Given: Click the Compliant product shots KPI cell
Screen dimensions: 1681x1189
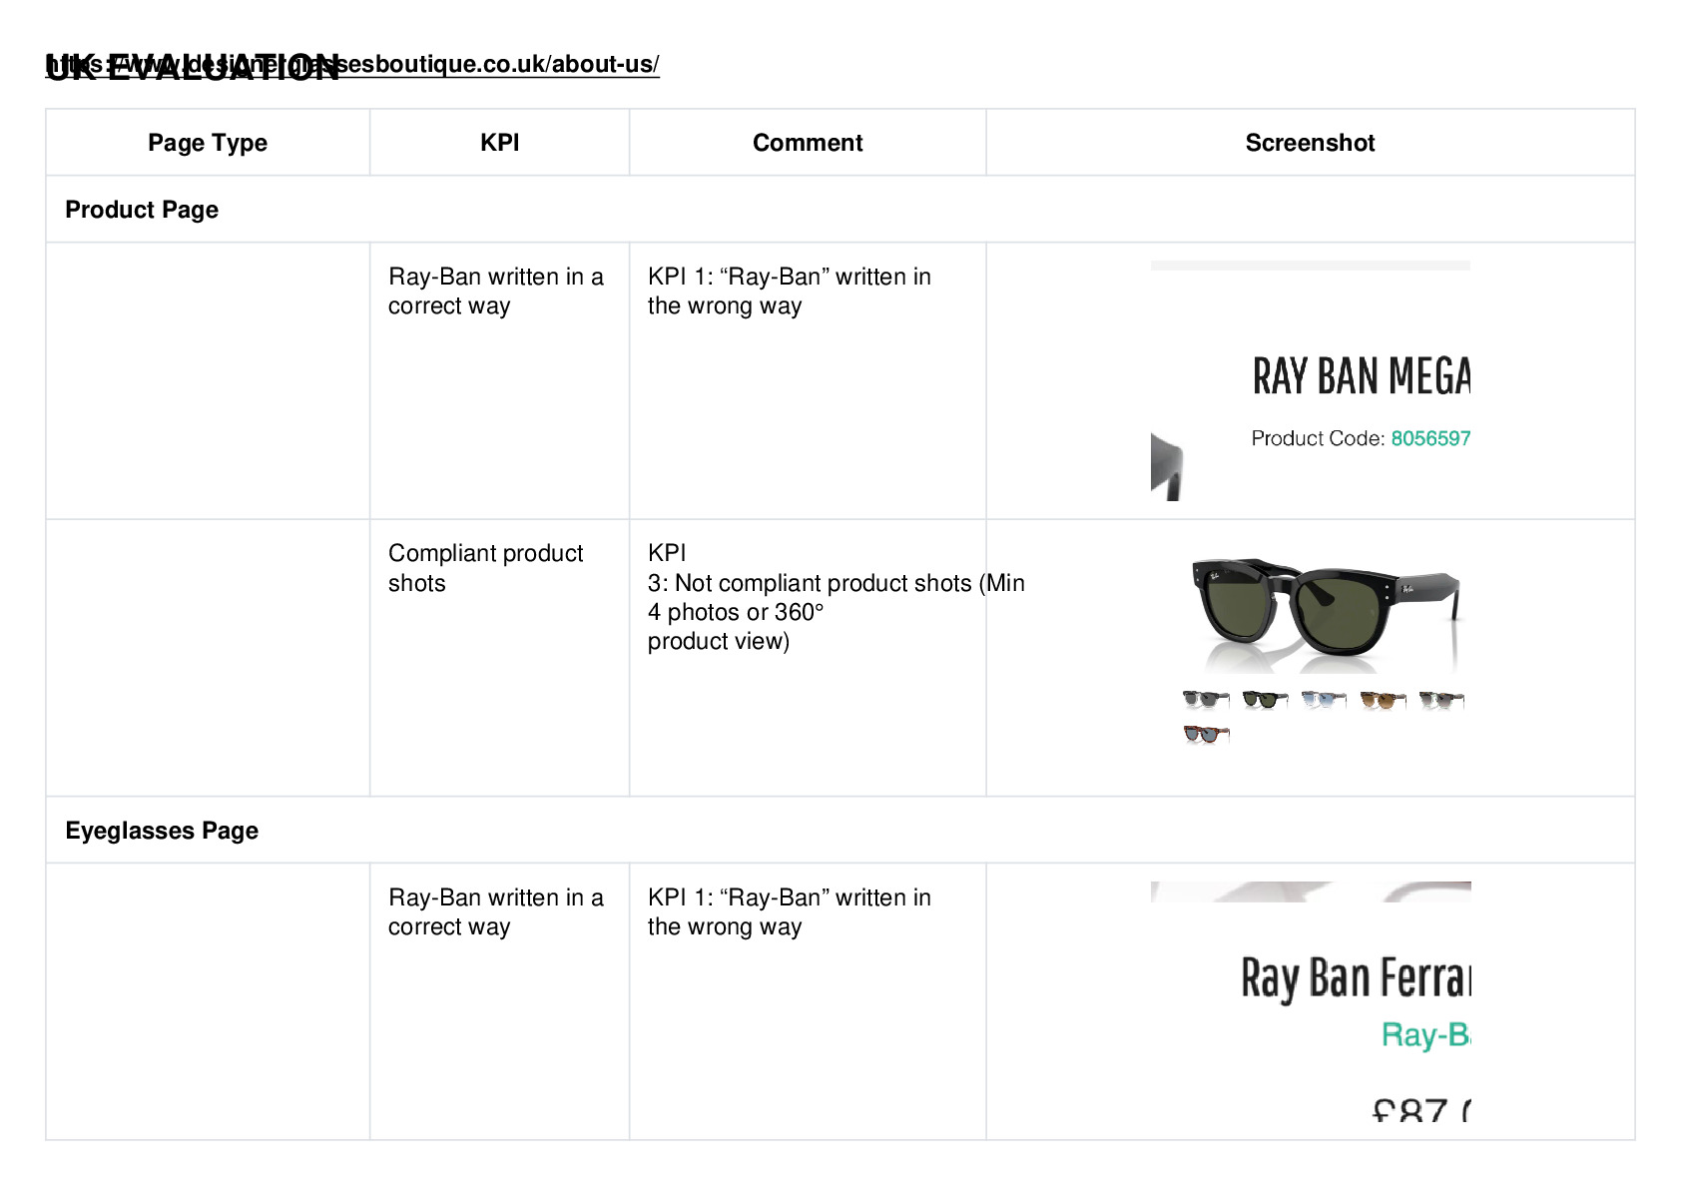Looking at the screenshot, I should click(499, 658).
